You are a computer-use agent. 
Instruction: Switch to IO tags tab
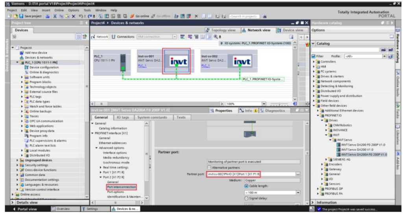click(123, 117)
